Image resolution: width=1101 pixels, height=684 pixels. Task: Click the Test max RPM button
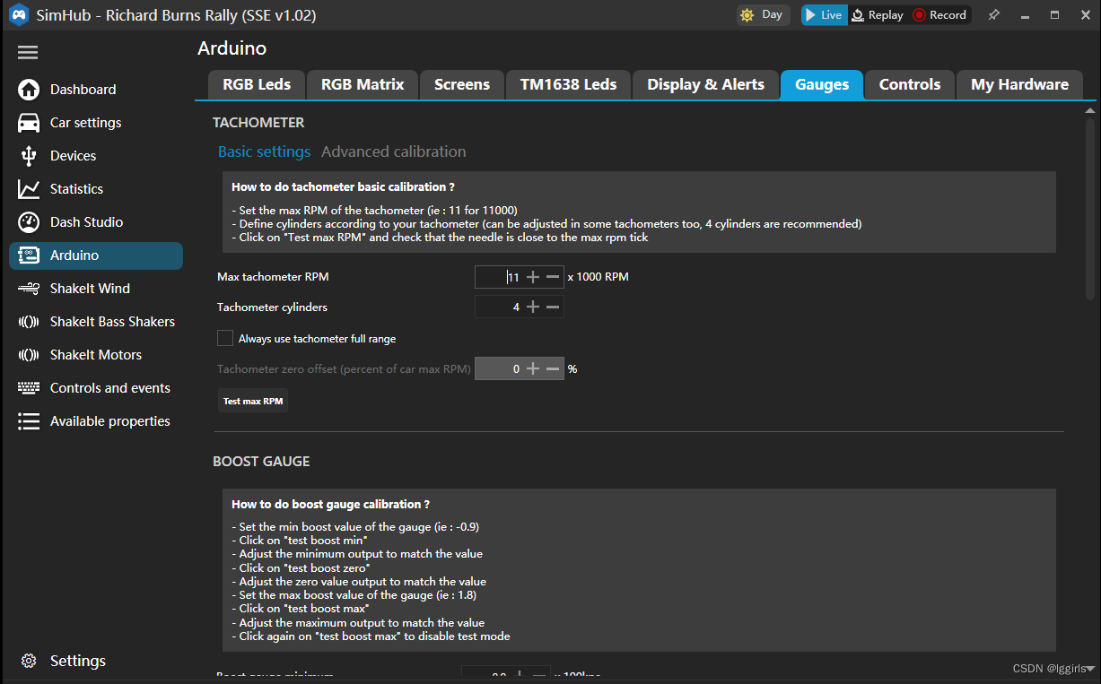click(253, 401)
